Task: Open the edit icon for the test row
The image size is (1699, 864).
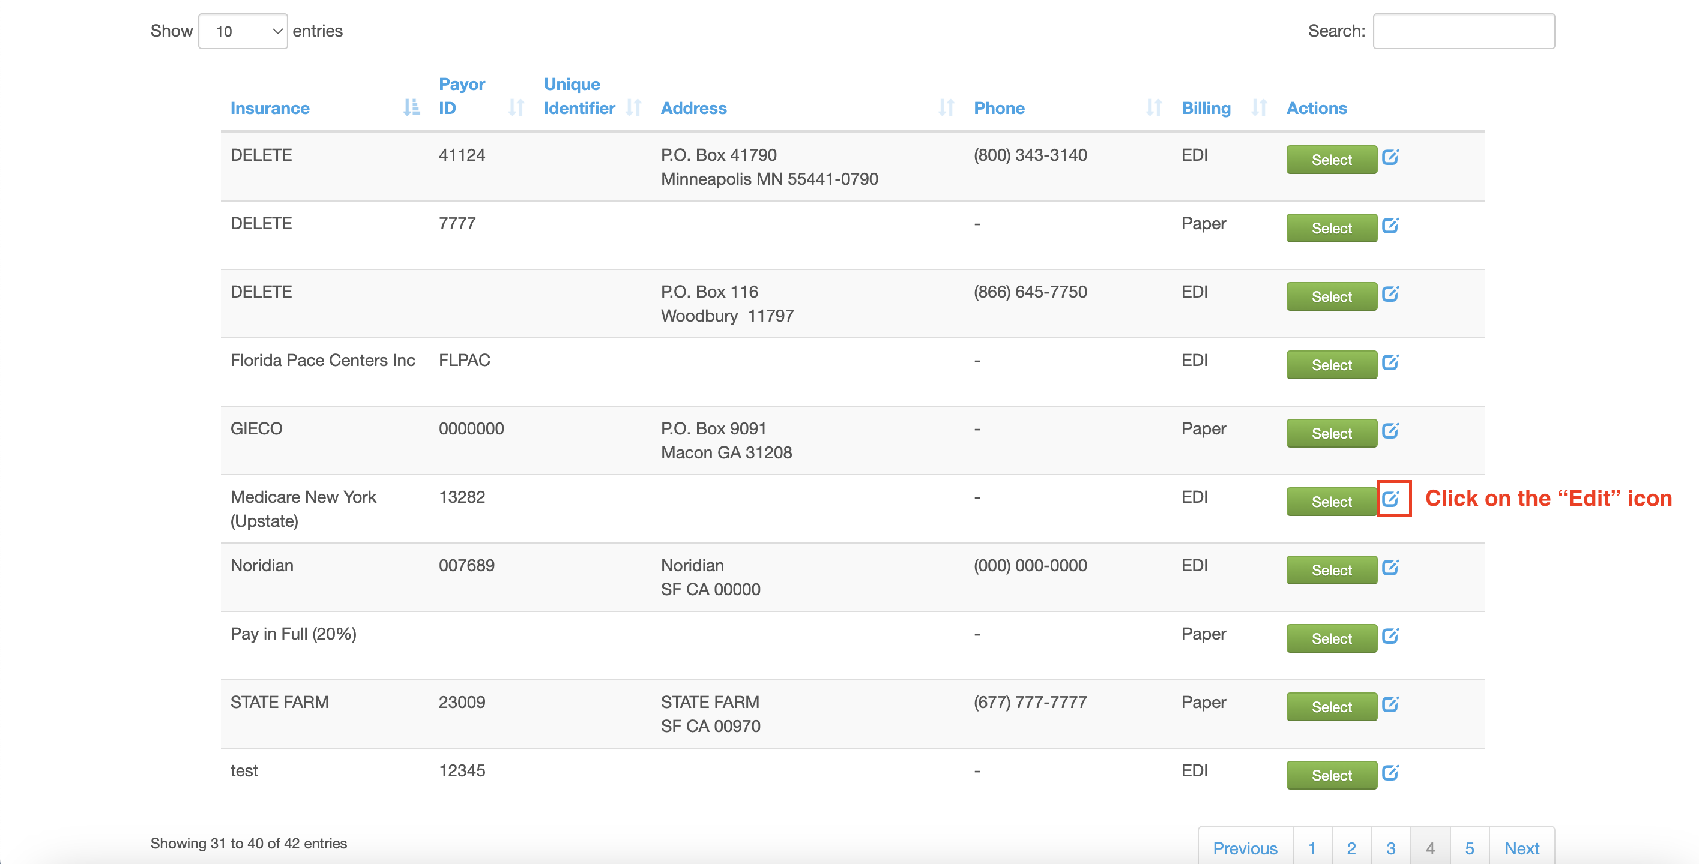Action: pos(1390,772)
